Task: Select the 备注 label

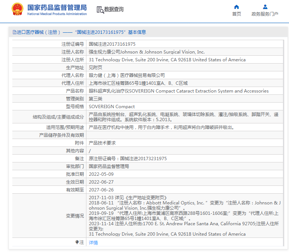Action: (x=79, y=159)
